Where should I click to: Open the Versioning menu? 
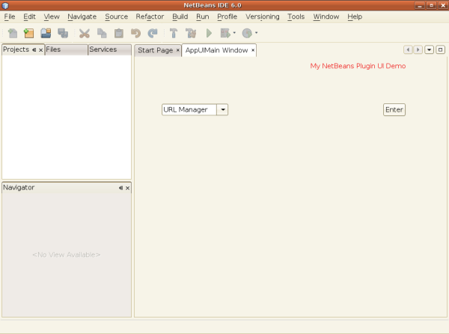pos(263,16)
